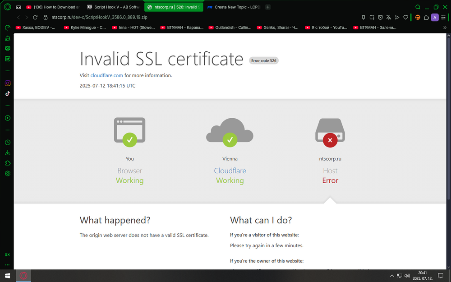Image resolution: width=451 pixels, height=282 pixels.
Task: Click the ntscorp.ru host label
Action: click(330, 159)
